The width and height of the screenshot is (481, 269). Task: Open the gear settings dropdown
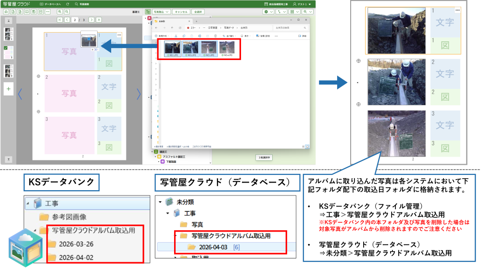(x=267, y=11)
